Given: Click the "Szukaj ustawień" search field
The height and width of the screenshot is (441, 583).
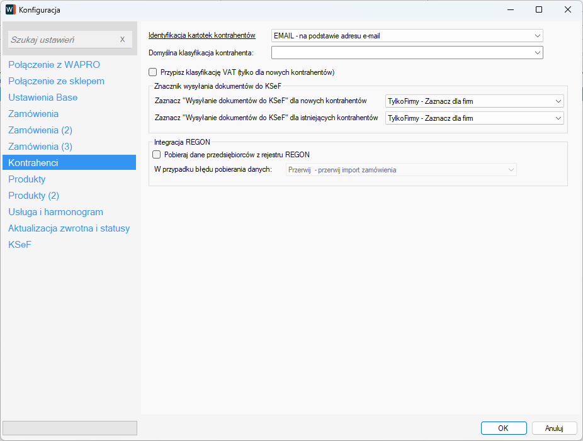Looking at the screenshot, I should point(63,40).
